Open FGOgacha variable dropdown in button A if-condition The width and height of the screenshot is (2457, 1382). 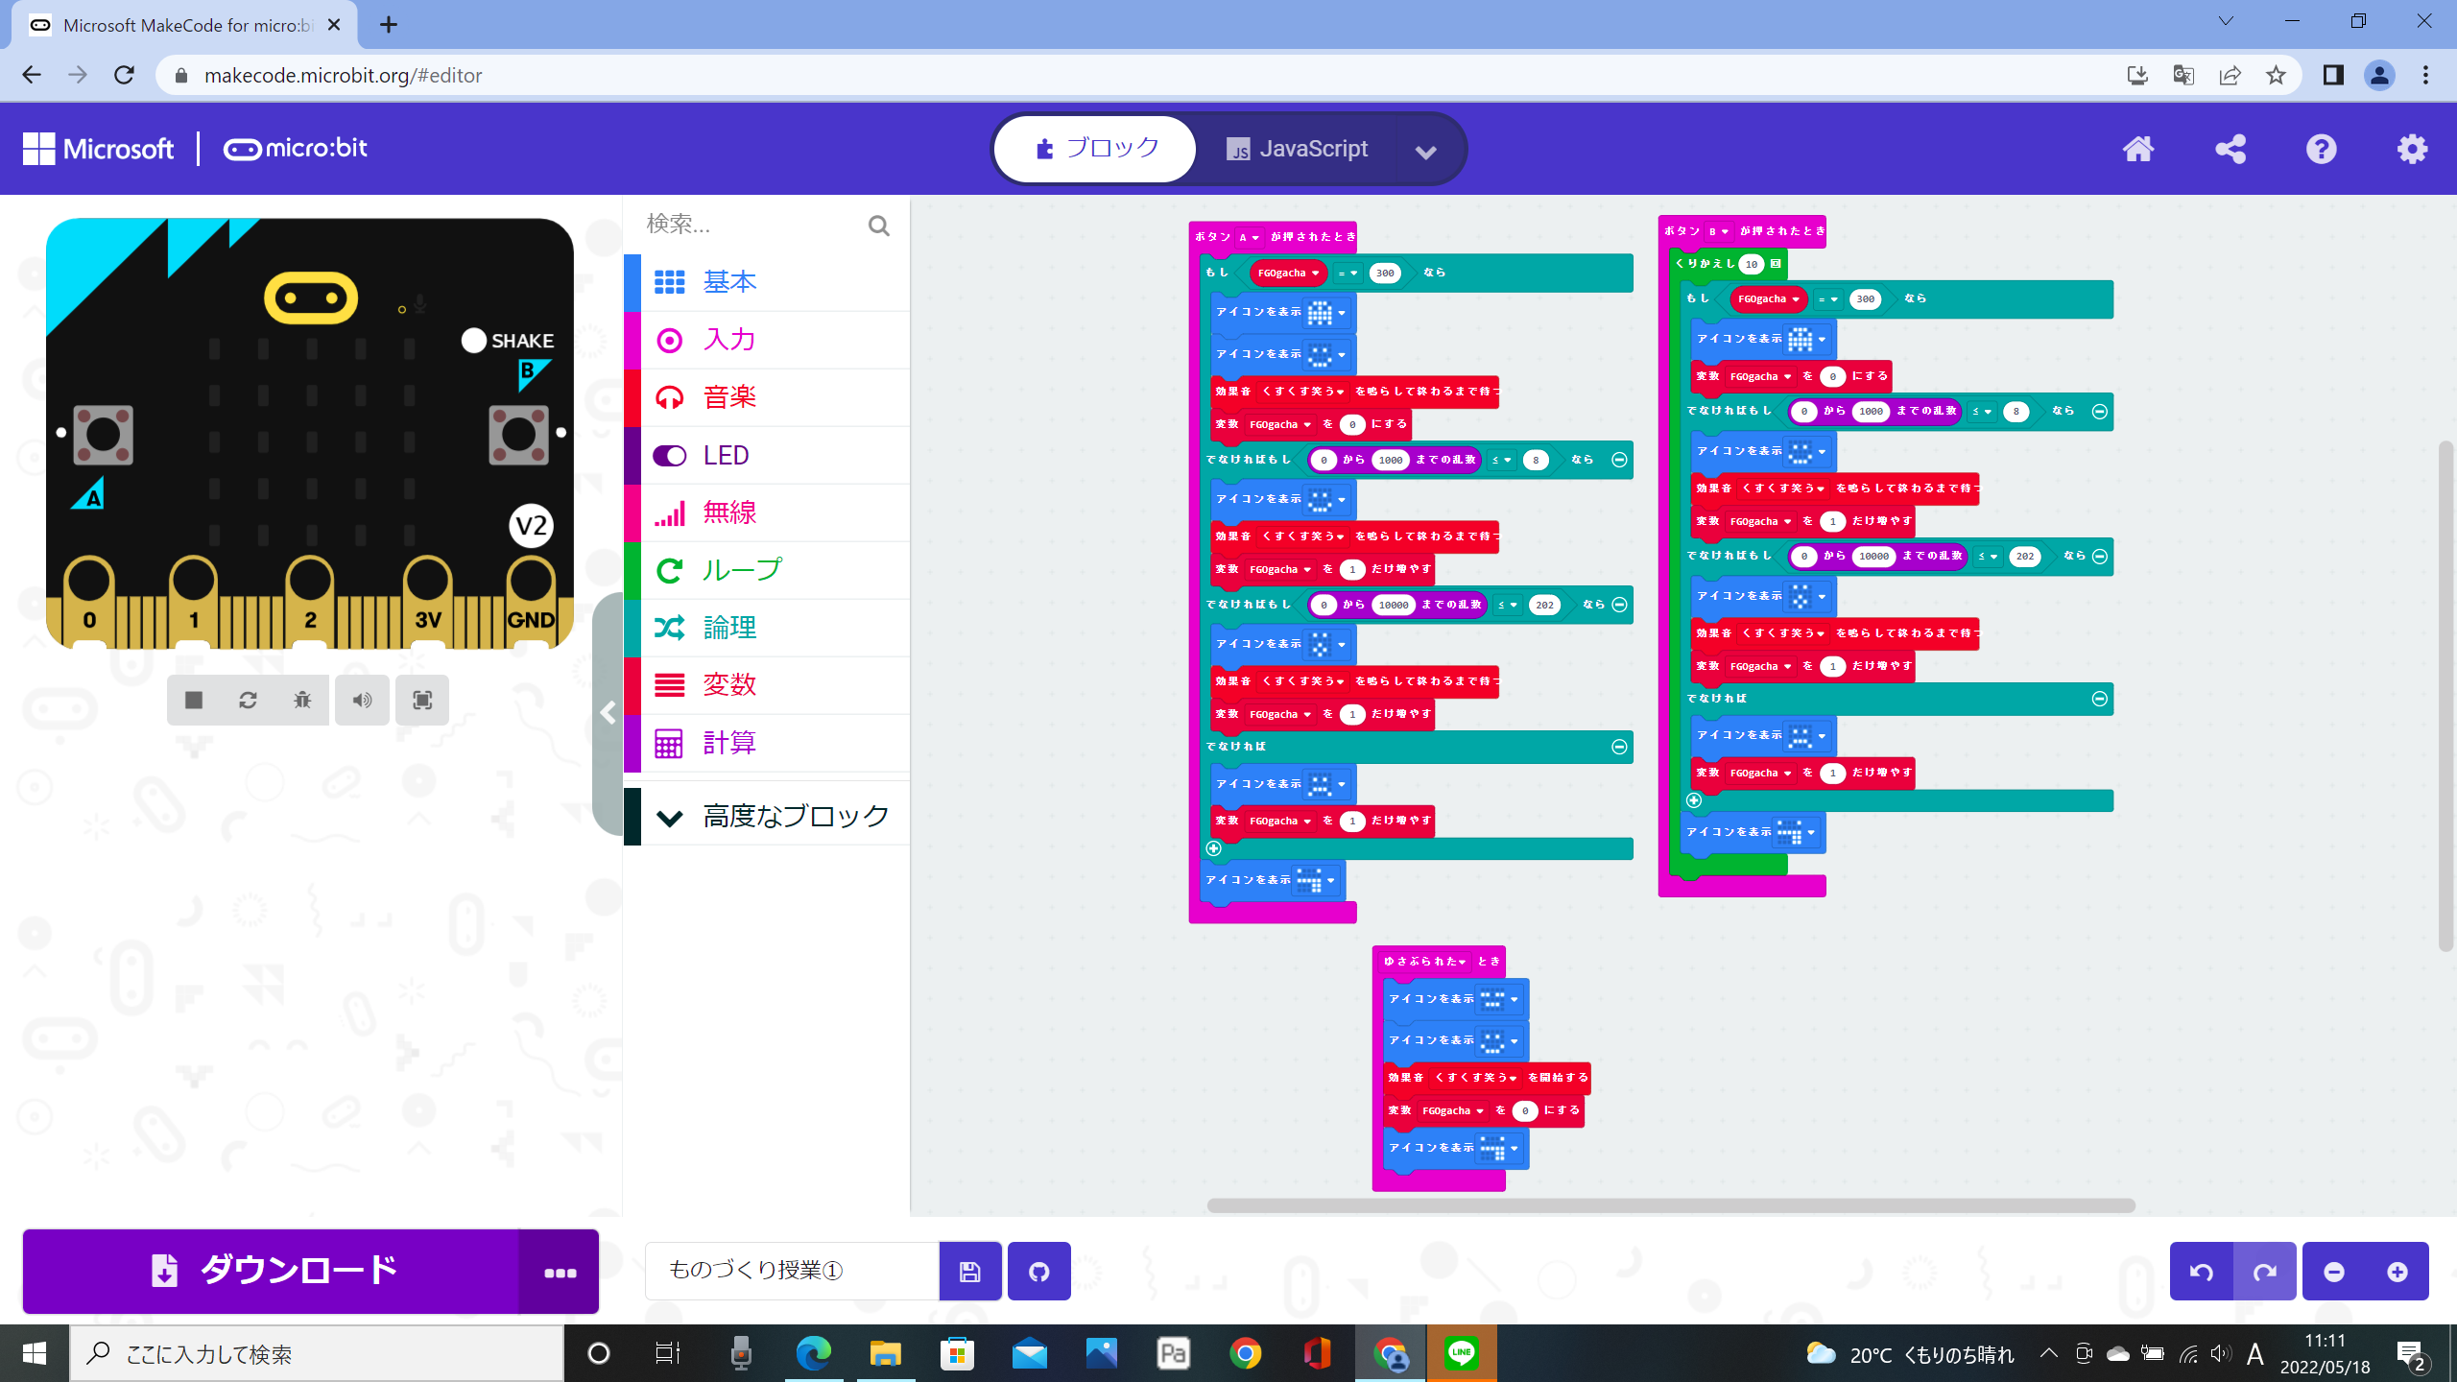pos(1289,273)
